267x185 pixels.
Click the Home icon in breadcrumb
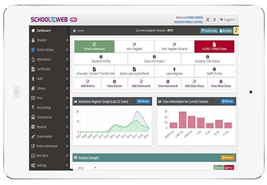pos(74,31)
